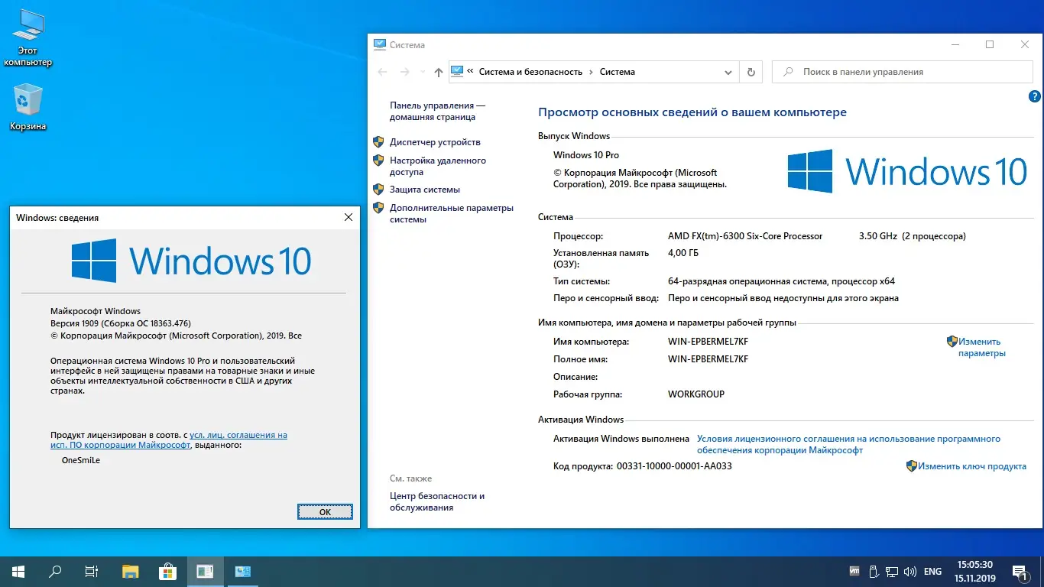Click the Система breadcrumb item
The image size is (1044, 587).
618,72
